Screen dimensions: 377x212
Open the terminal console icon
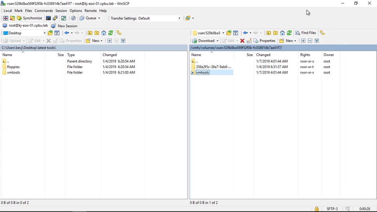tap(48, 18)
